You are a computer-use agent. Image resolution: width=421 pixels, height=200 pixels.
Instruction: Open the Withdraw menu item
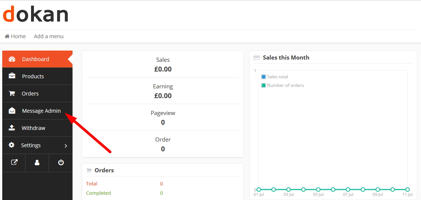coord(37,128)
